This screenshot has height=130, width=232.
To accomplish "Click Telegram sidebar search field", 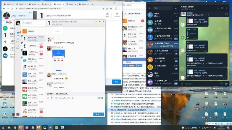I will tap(162, 8).
